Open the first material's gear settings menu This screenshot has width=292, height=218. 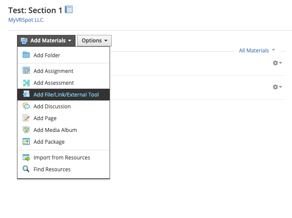coord(277,63)
